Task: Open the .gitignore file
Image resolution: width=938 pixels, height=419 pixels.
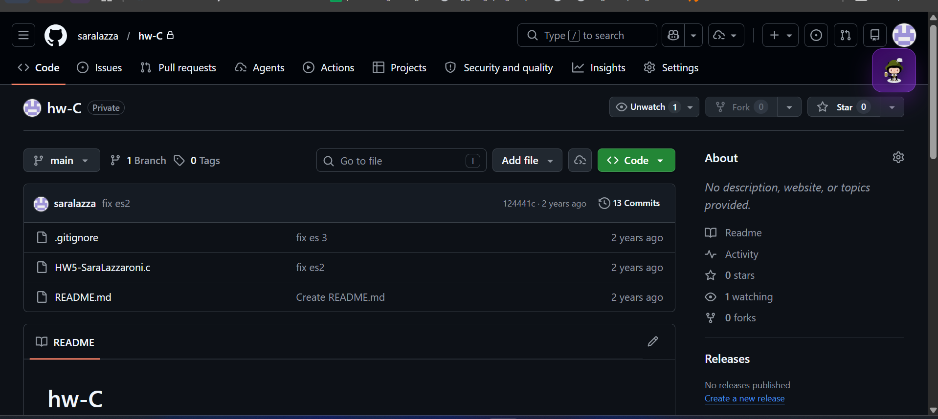Action: coord(76,238)
